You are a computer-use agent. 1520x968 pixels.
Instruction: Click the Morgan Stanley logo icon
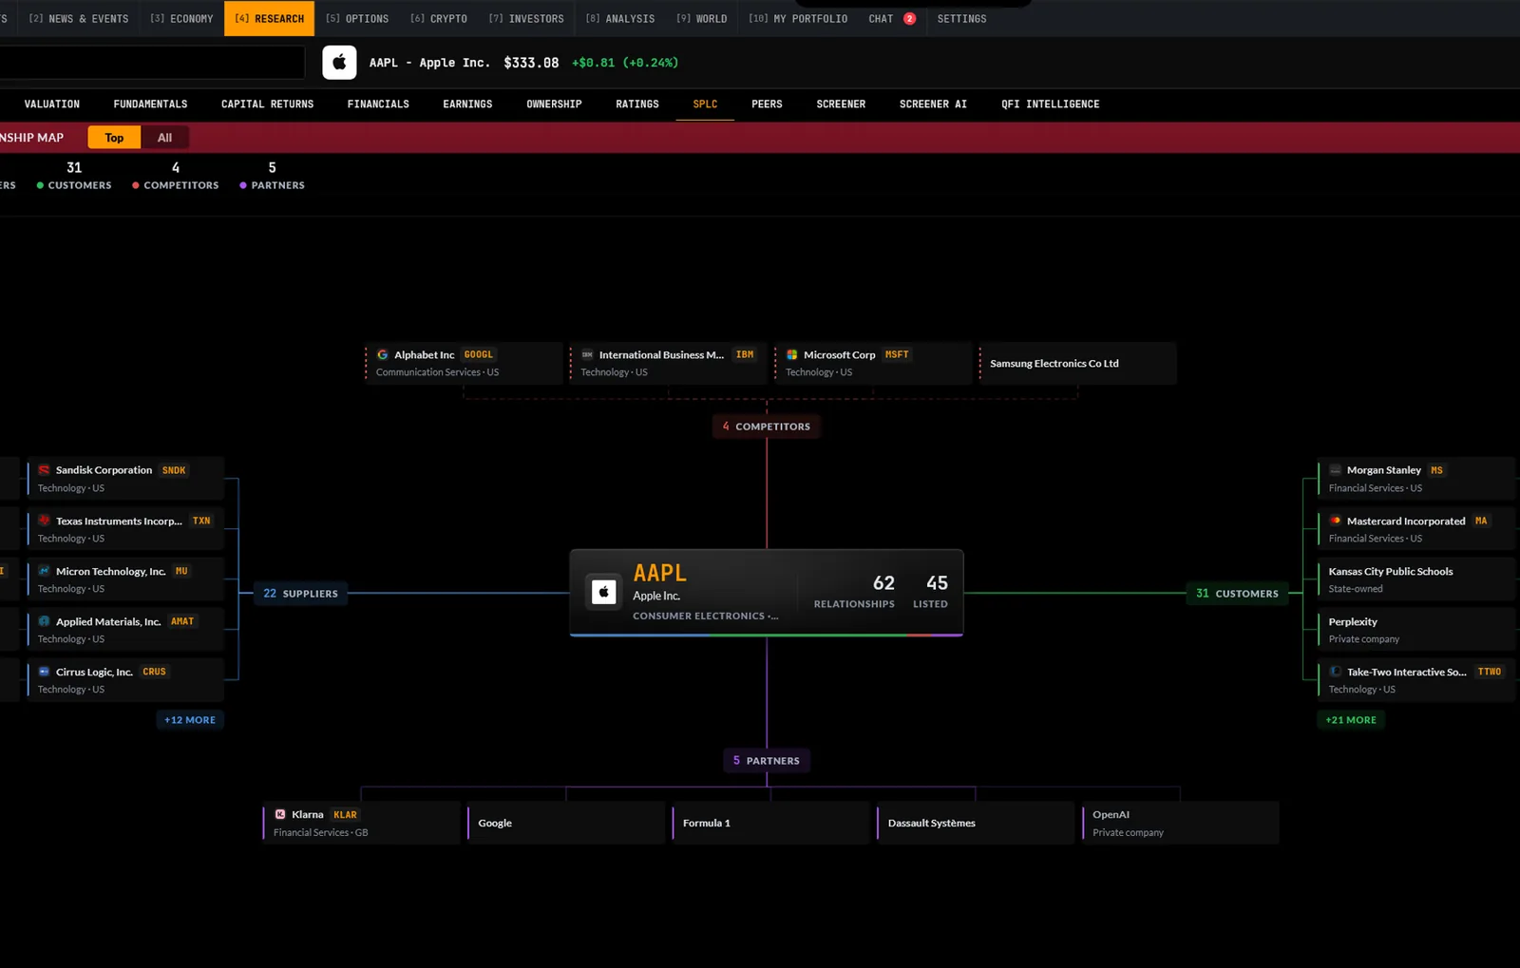click(x=1336, y=470)
